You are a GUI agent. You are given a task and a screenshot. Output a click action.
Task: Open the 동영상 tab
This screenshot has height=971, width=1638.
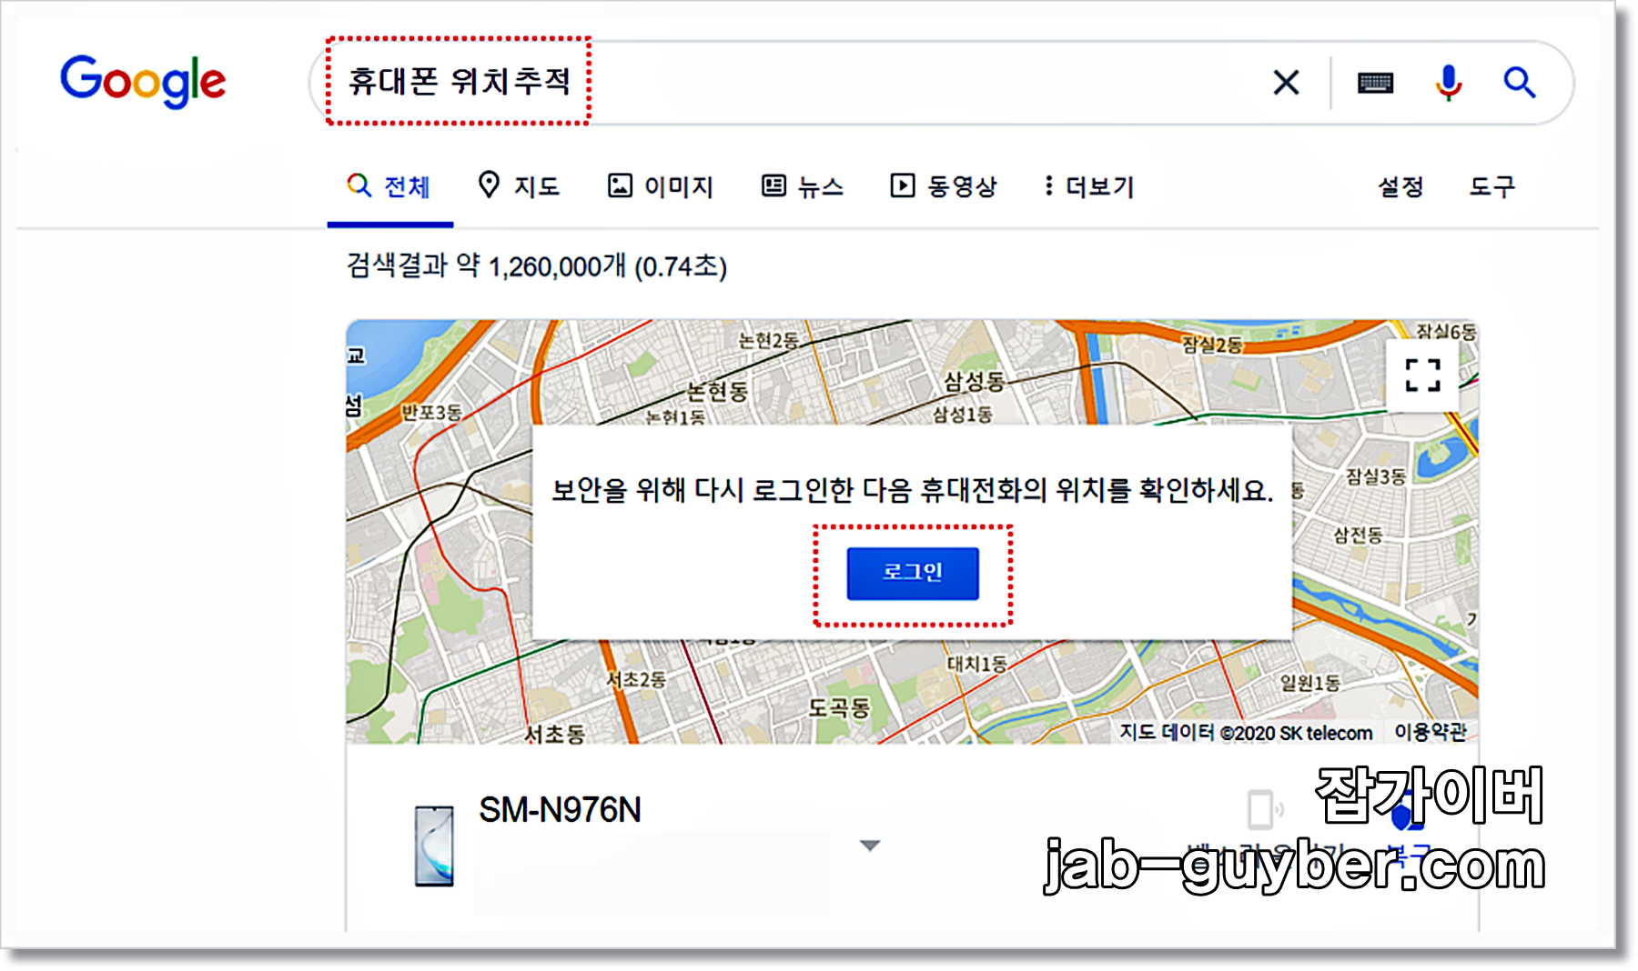point(944,186)
